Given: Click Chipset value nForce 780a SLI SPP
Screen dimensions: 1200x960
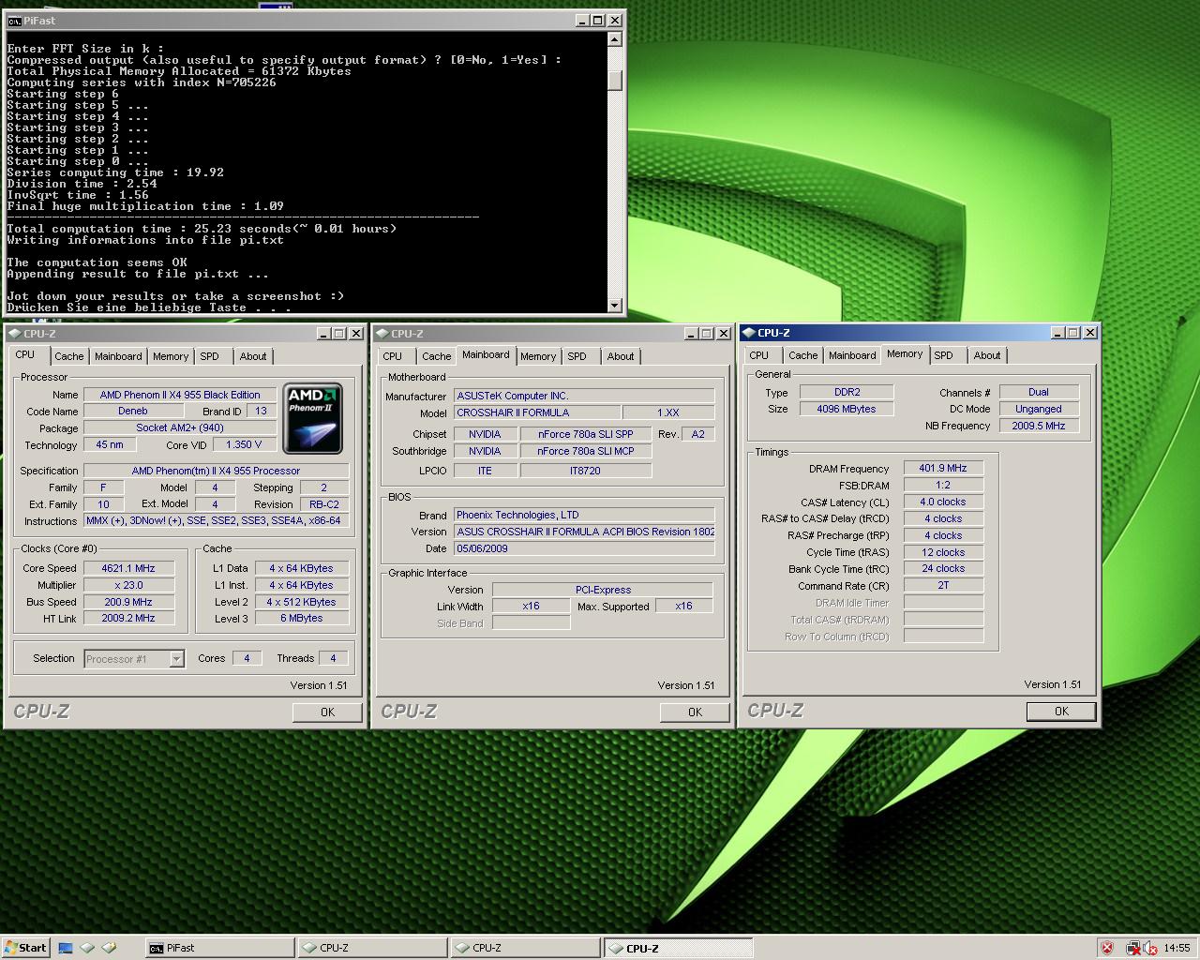Looking at the screenshot, I should [585, 434].
